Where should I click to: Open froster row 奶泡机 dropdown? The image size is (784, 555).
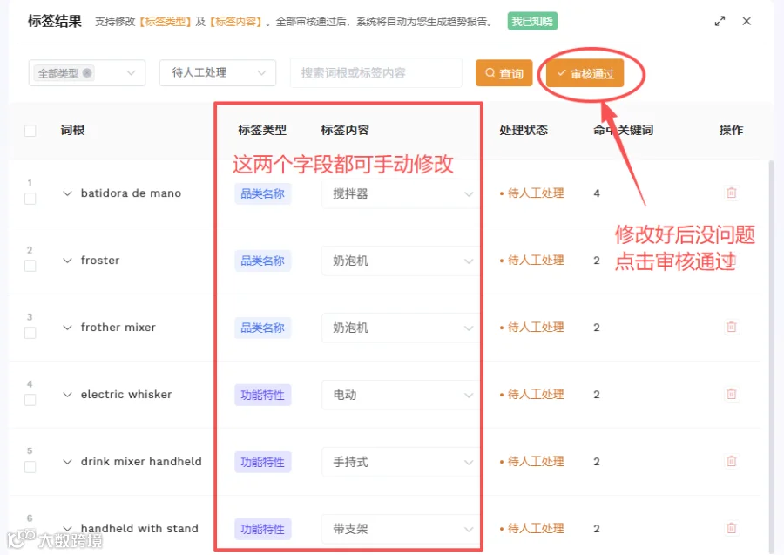coord(401,261)
